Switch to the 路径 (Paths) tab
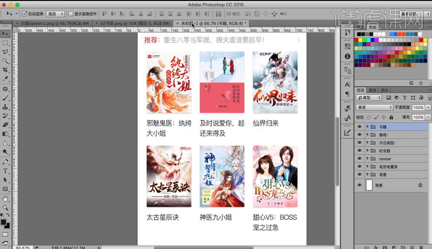Screen dimensions: 432x249 click(384, 90)
